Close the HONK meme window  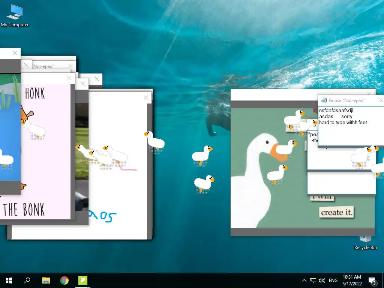(x=69, y=78)
